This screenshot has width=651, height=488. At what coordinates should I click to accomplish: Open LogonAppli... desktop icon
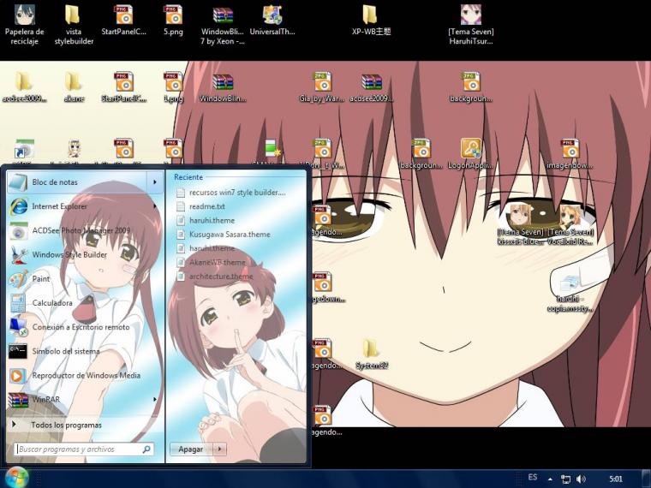[470, 153]
